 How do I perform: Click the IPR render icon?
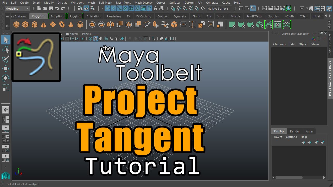(x=277, y=9)
